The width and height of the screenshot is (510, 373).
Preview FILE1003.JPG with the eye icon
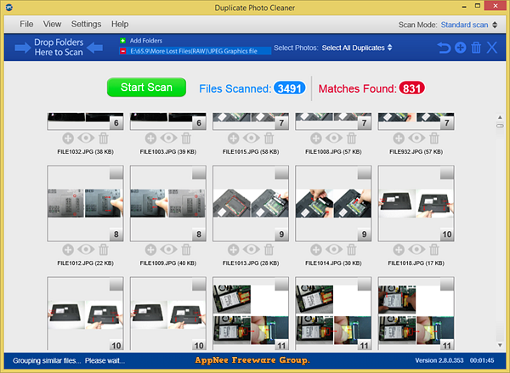(168, 138)
